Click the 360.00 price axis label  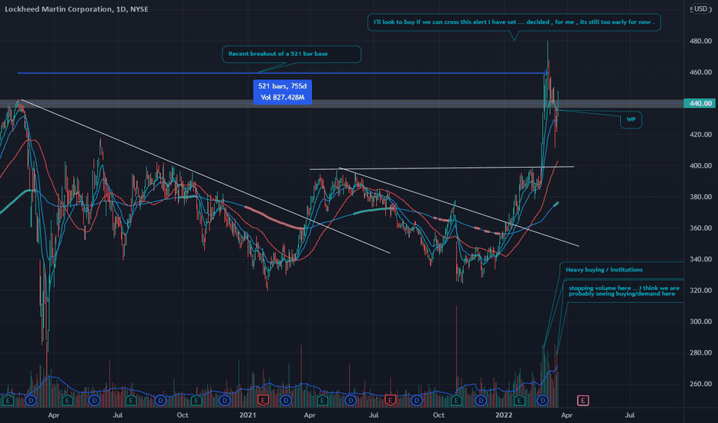[x=700, y=228]
